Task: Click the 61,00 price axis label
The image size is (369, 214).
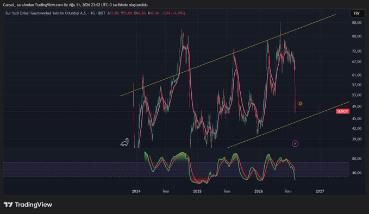Action: pos(357,75)
